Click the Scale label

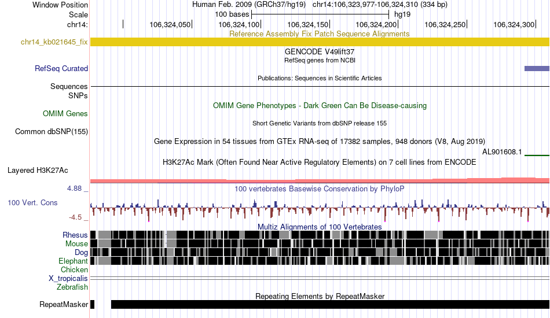pyautogui.click(x=78, y=14)
